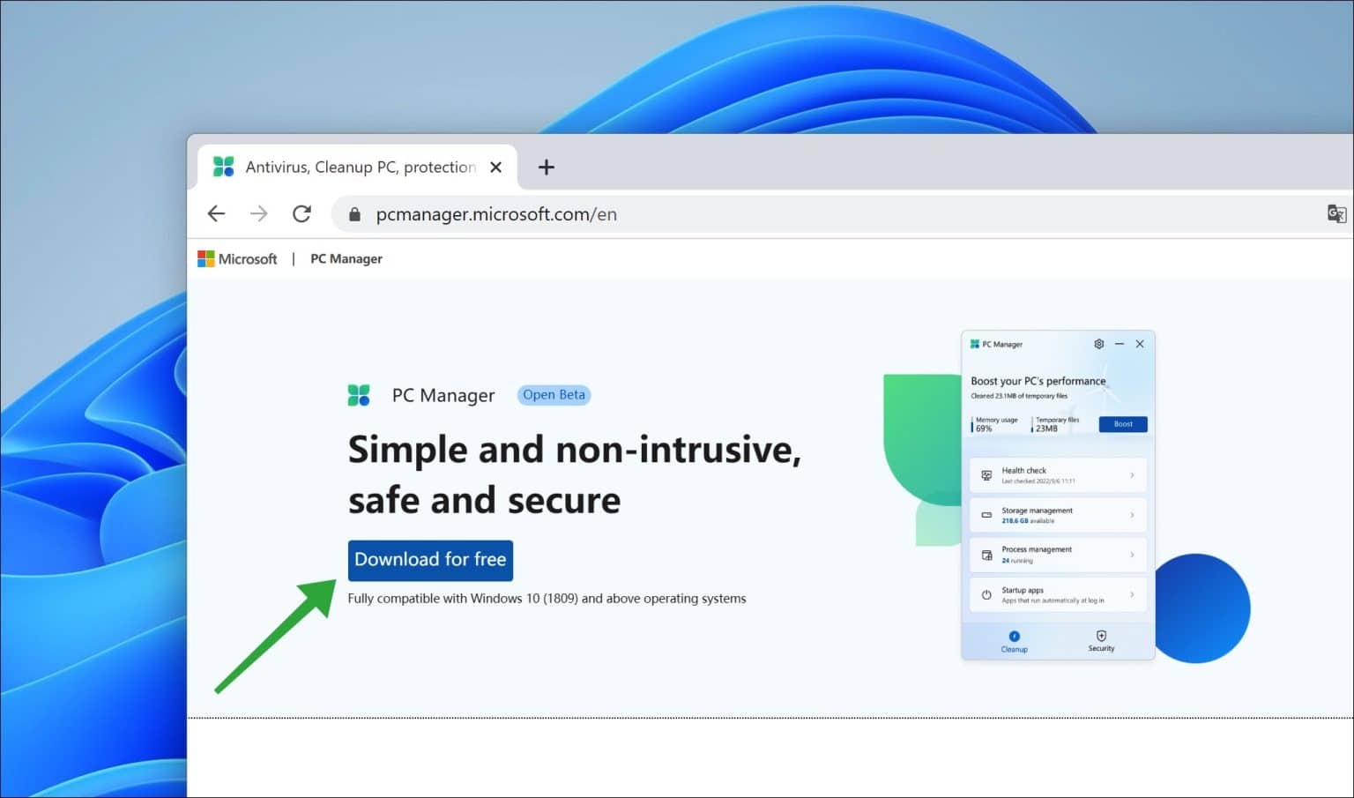
Task: Select the Process management icon
Action: 986,553
